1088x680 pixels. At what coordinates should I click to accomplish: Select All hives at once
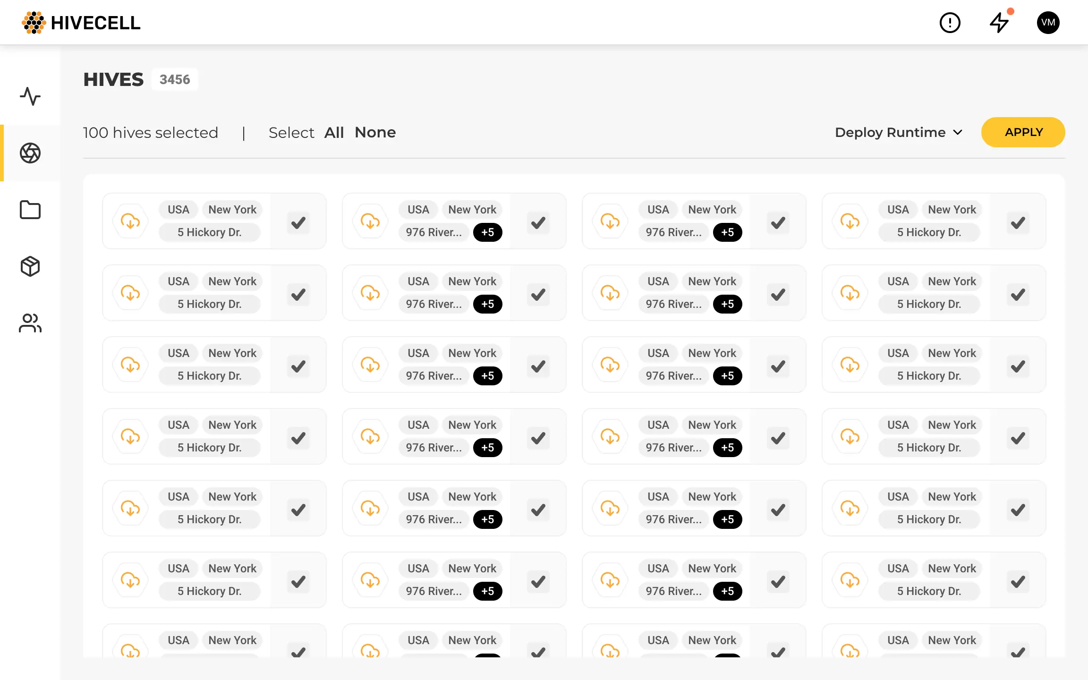click(x=334, y=132)
